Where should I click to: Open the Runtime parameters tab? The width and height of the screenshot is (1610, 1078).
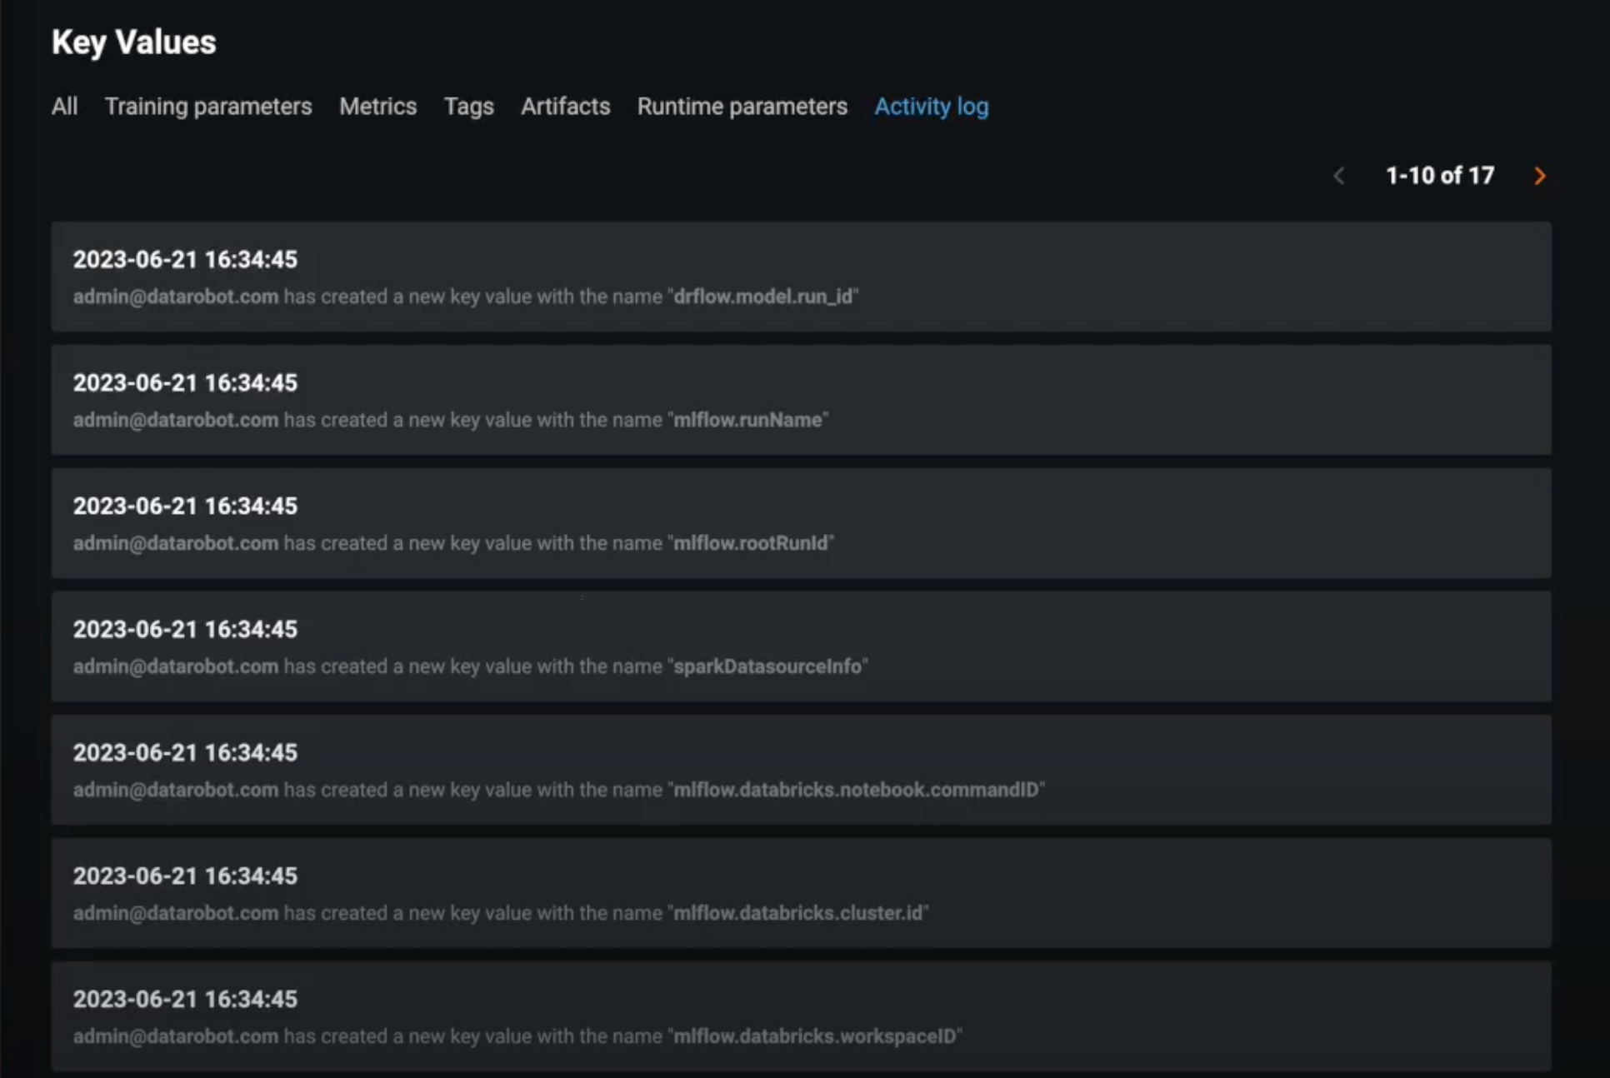(742, 107)
